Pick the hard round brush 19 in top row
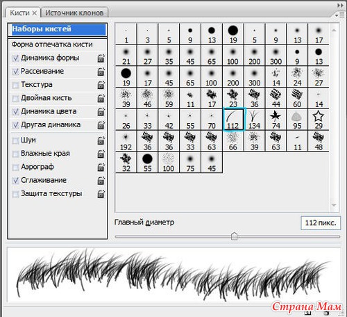347x317 pixels. pyautogui.click(x=233, y=34)
